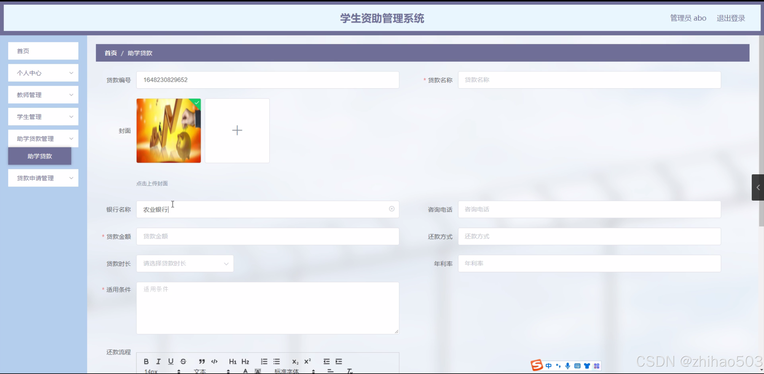Image resolution: width=764 pixels, height=374 pixels.
Task: Expand the 贷款申请管理 sidebar menu
Action: pyautogui.click(x=43, y=178)
